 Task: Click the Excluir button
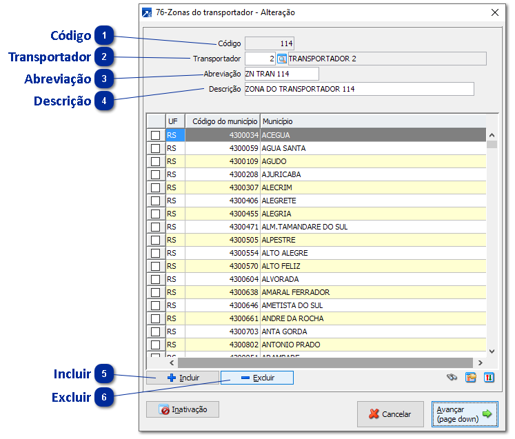coord(257,378)
